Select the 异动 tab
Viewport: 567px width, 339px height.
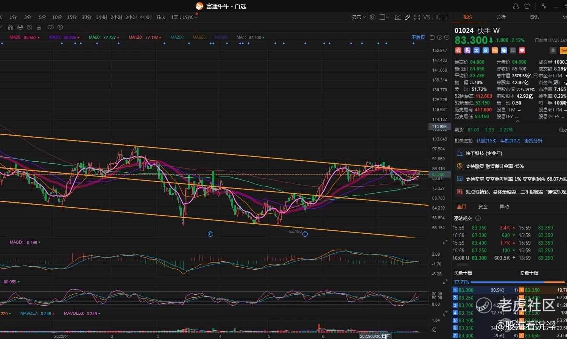[504, 207]
